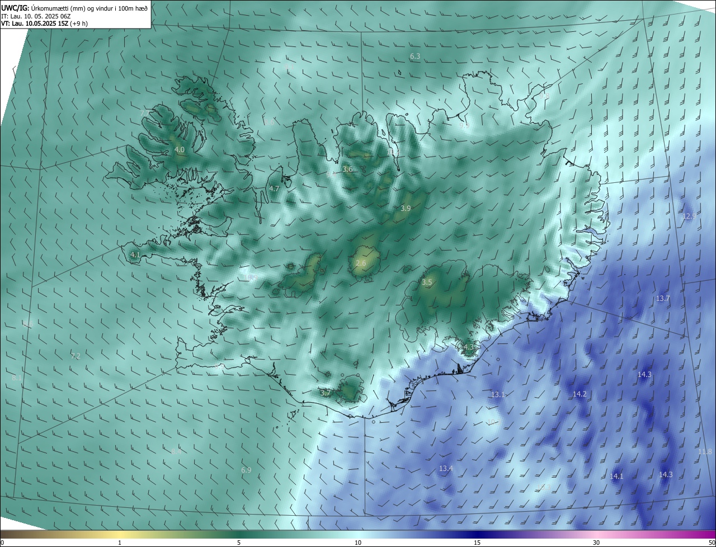Click the 14.1 map value

point(616,477)
